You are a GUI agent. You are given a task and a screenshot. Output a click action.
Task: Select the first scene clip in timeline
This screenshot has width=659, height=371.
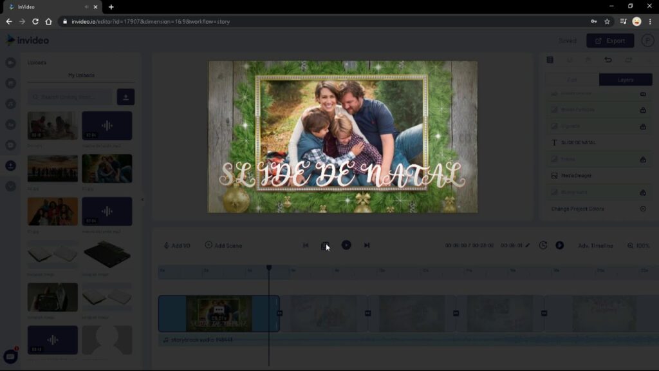pyautogui.click(x=219, y=314)
